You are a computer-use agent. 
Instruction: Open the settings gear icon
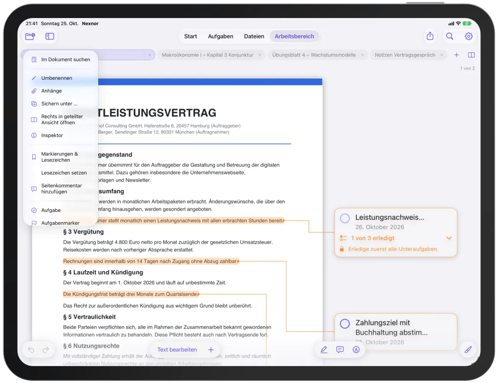469,36
